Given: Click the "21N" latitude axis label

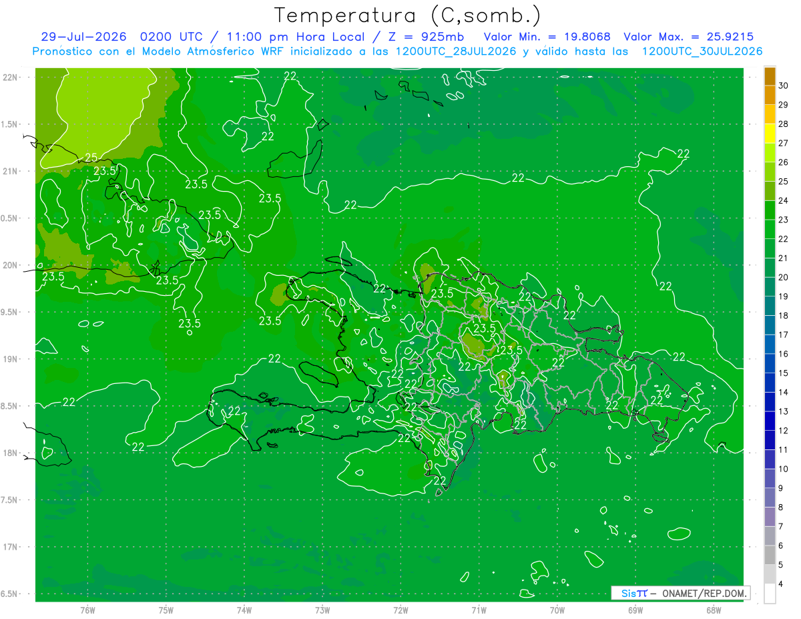Looking at the screenshot, I should [9, 171].
